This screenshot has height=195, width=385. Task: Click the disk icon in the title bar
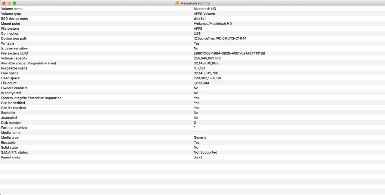(x=177, y=3)
